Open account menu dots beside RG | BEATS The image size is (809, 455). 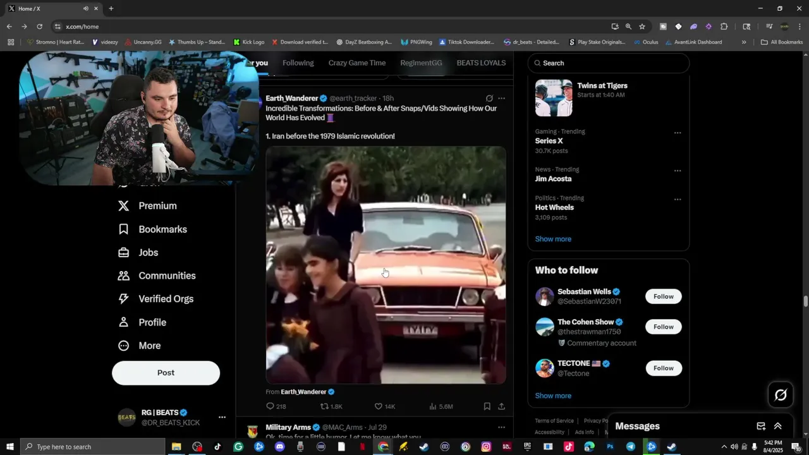pyautogui.click(x=222, y=417)
